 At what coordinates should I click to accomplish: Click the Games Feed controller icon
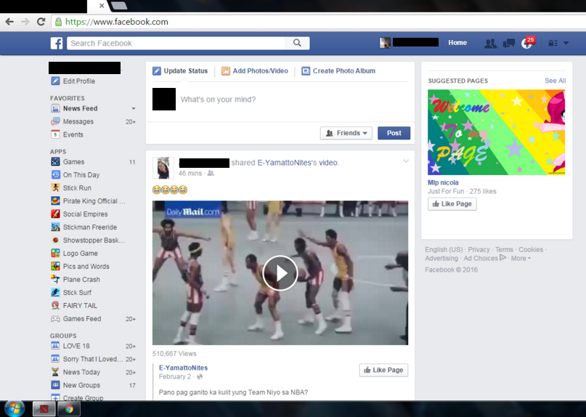55,319
